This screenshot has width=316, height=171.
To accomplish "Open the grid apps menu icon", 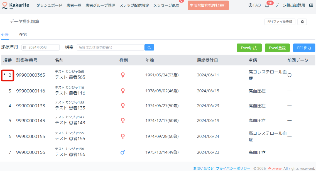I will click(x=311, y=5).
